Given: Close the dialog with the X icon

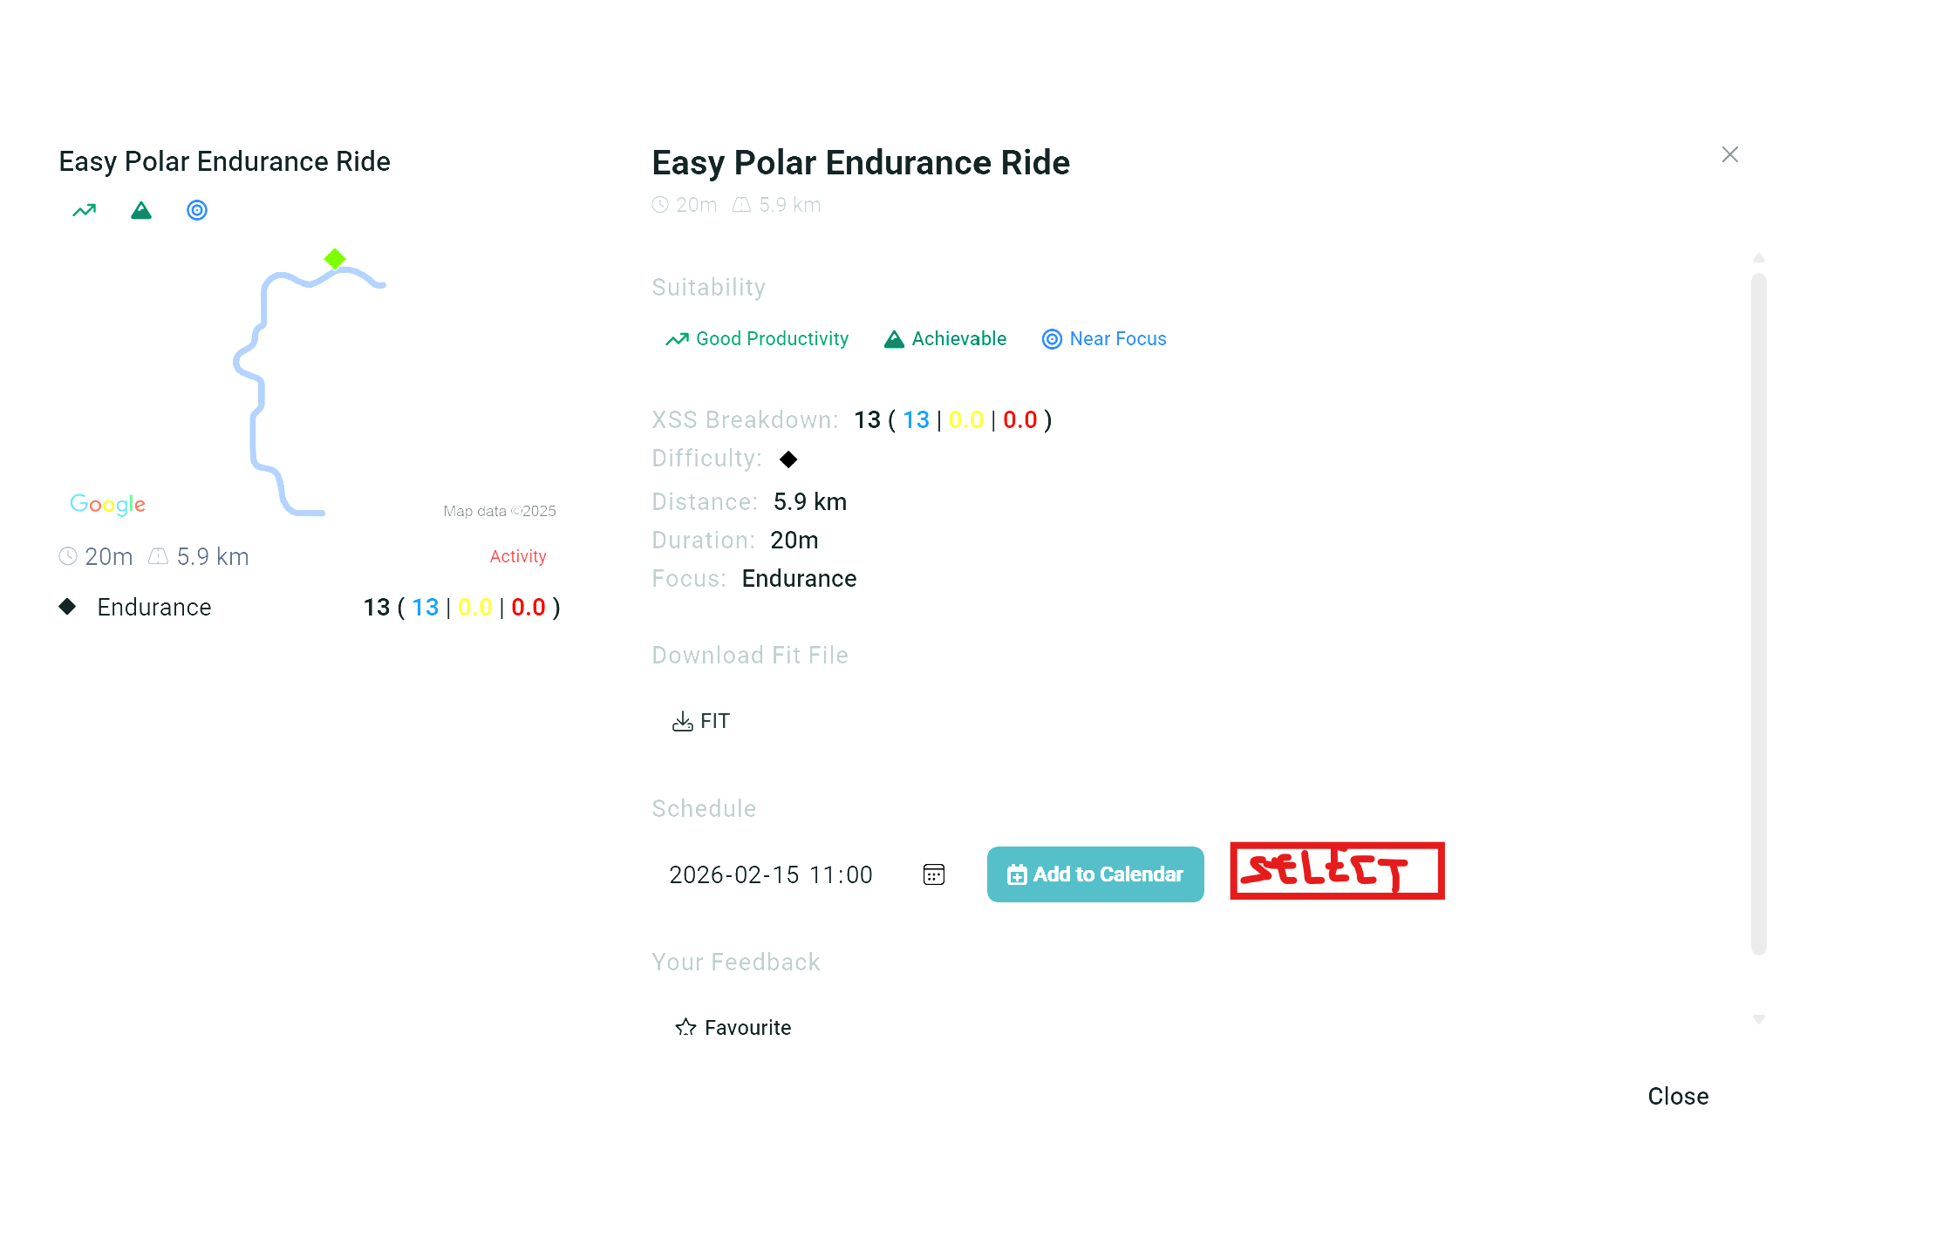Looking at the screenshot, I should 1730,154.
